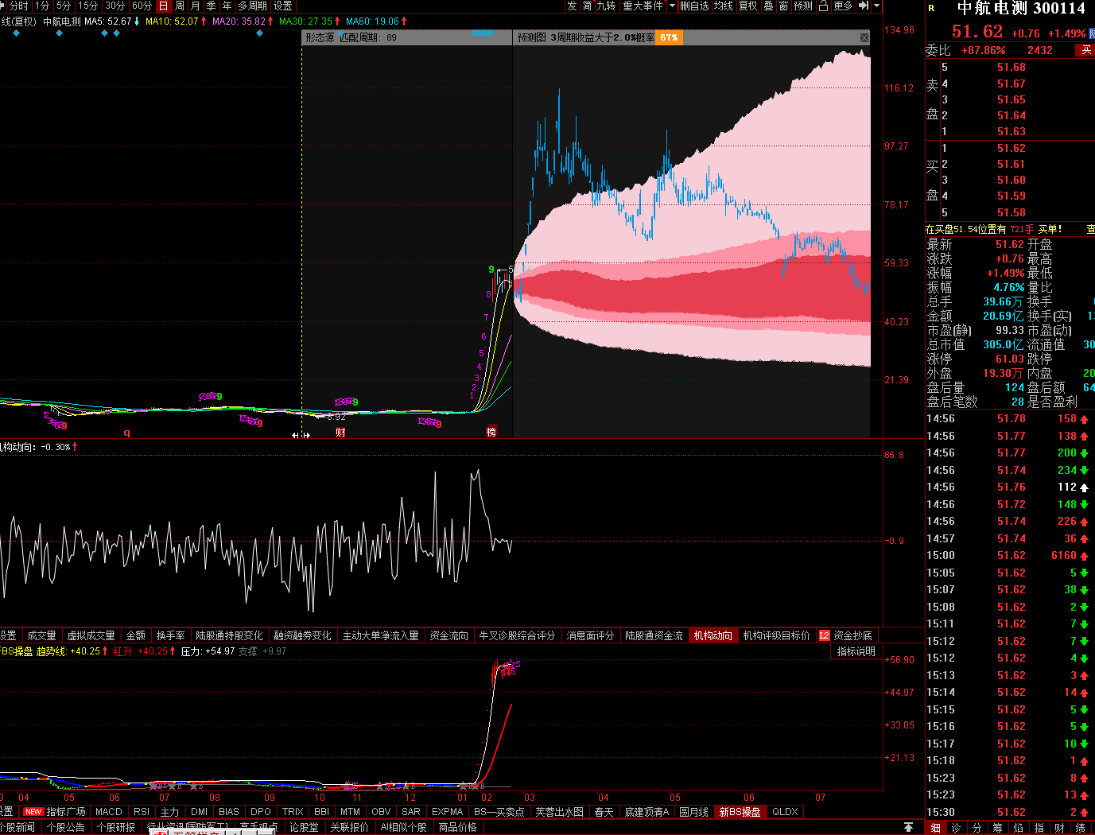
Task: Click the 榜 marker below the chart
Action: click(491, 432)
